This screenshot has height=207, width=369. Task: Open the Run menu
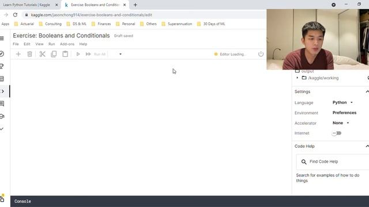tap(51, 44)
